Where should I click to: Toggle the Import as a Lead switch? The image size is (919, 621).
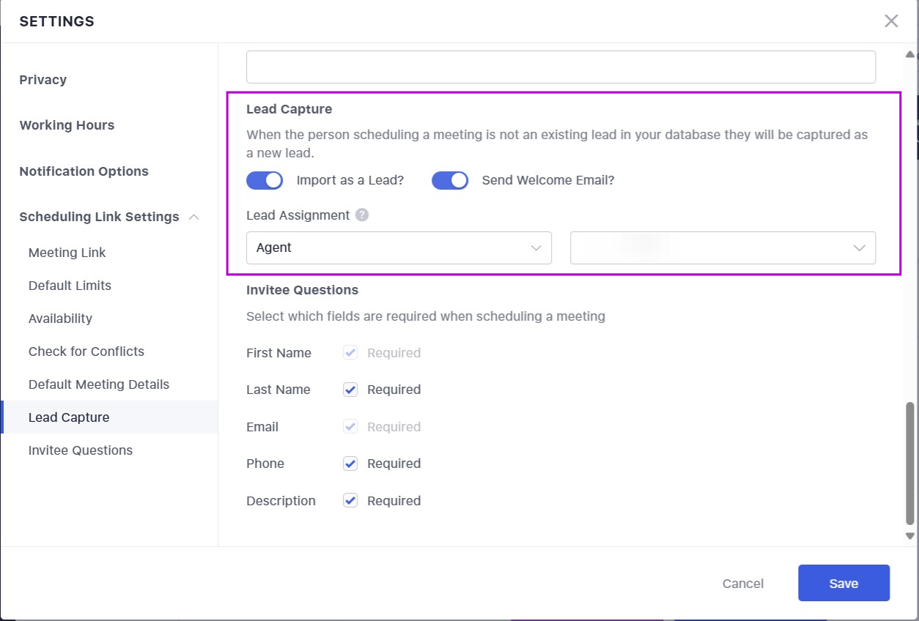[265, 180]
